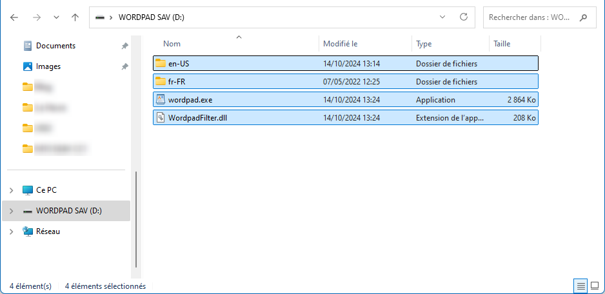Image resolution: width=605 pixels, height=294 pixels.
Task: Click the 4 élément(s) status text
Action: (x=30, y=286)
